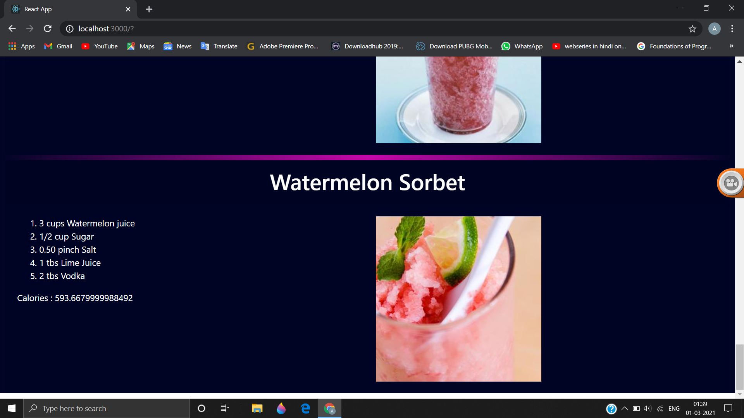The image size is (744, 418).
Task: Expand the hidden bookmarks chevron
Action: (731, 46)
